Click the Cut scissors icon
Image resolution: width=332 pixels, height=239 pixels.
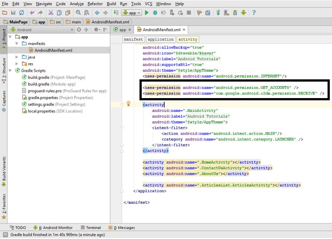coord(50,13)
